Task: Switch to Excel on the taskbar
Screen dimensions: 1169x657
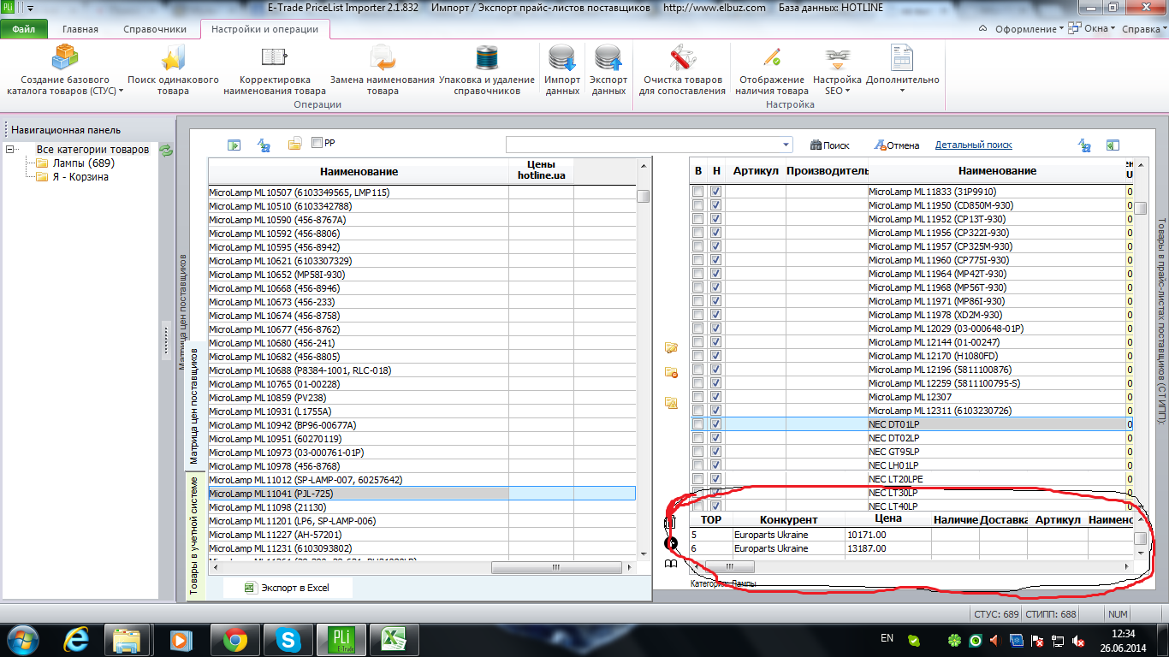Action: tap(393, 639)
